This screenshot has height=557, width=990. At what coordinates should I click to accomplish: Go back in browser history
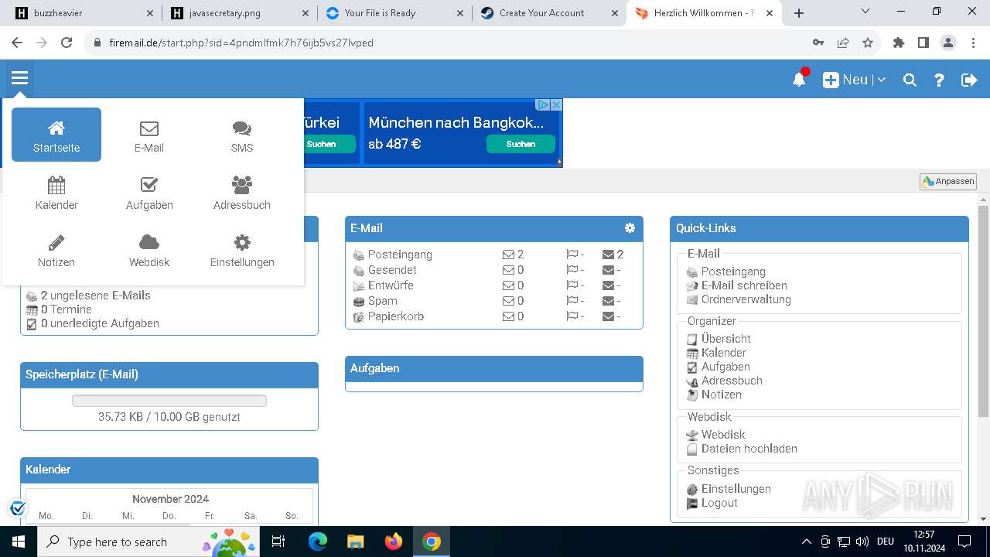click(x=17, y=43)
